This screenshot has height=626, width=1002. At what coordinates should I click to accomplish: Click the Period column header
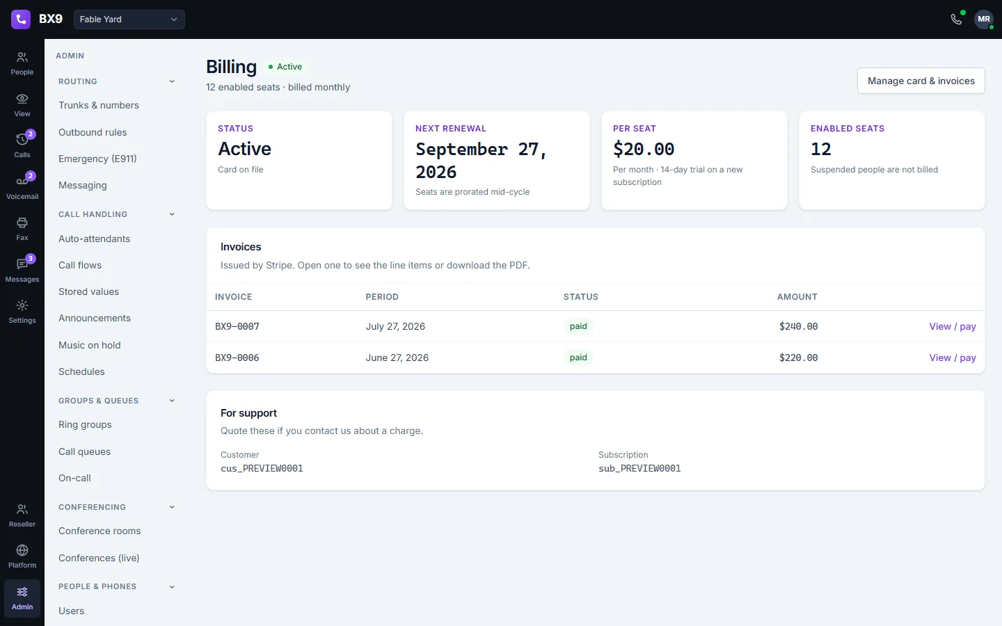coord(382,297)
